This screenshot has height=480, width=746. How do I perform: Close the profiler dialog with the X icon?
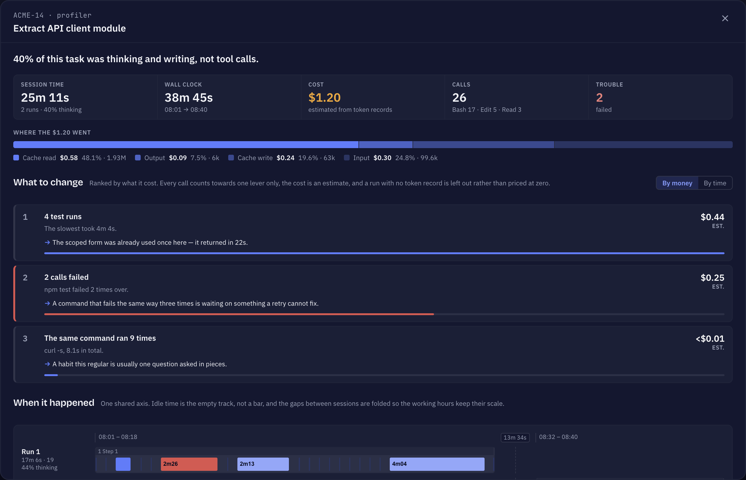pos(725,18)
